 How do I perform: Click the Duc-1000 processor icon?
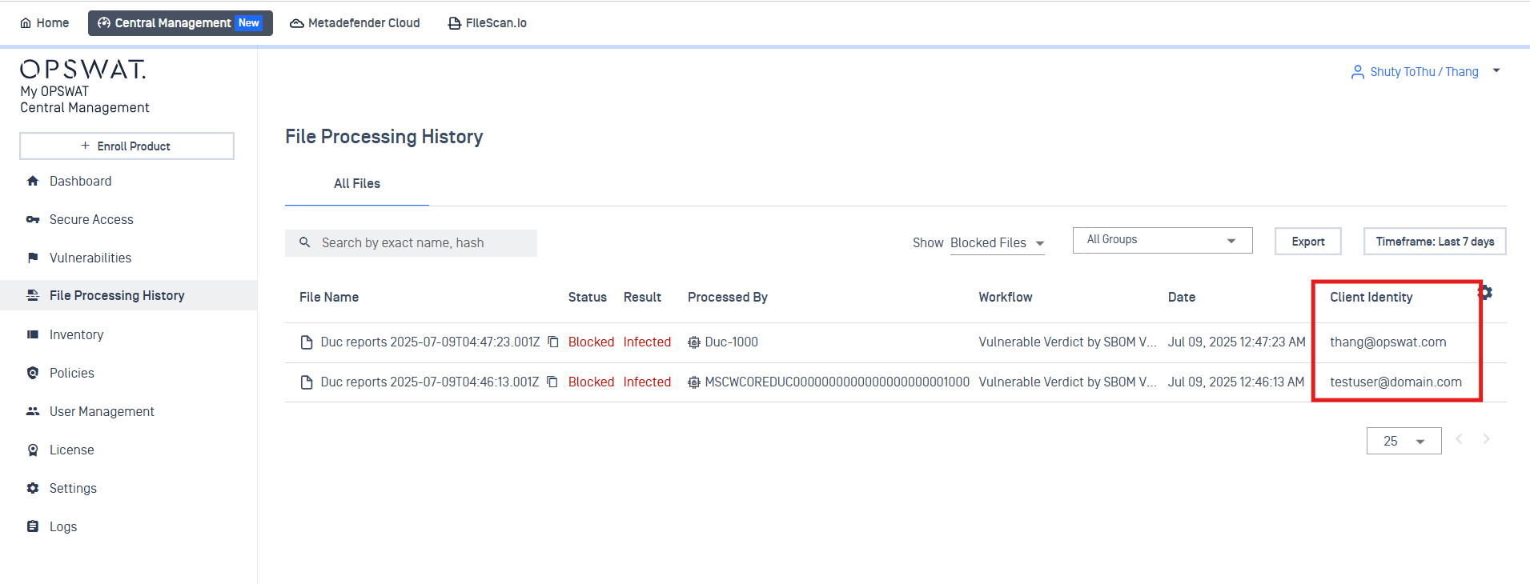coord(694,342)
